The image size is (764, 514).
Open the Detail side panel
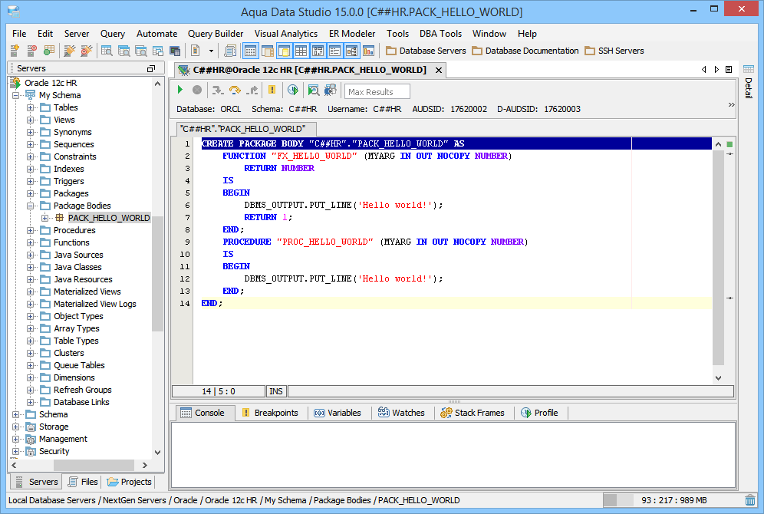pos(749,87)
